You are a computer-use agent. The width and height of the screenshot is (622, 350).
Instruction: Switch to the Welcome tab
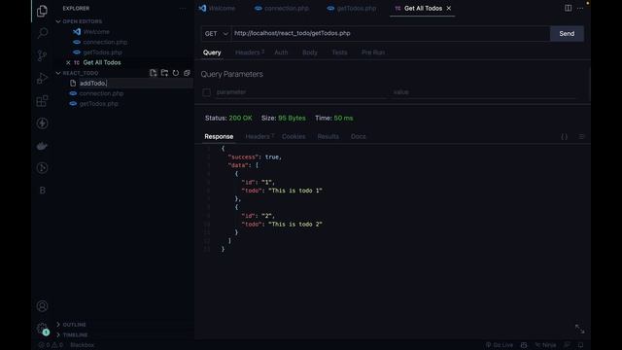click(x=217, y=9)
